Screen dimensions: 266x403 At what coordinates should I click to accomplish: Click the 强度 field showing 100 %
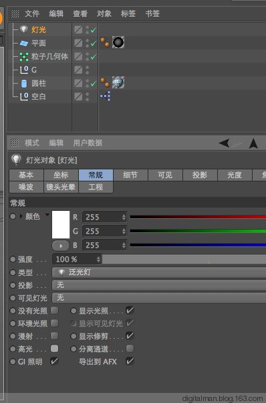(x=77, y=259)
